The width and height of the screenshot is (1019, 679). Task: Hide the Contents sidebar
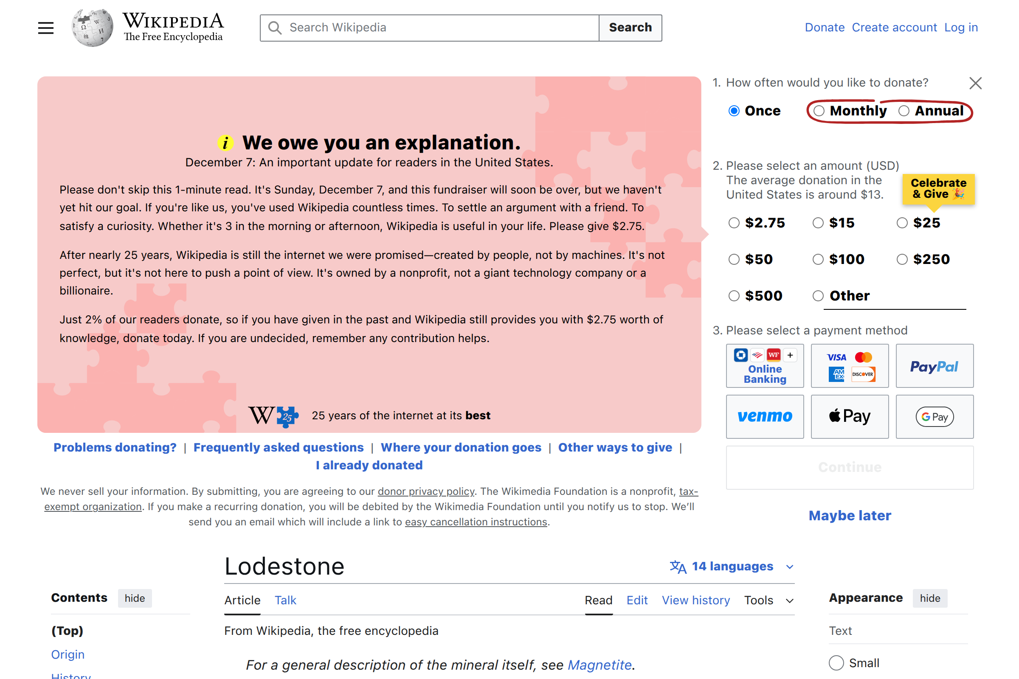(x=135, y=598)
